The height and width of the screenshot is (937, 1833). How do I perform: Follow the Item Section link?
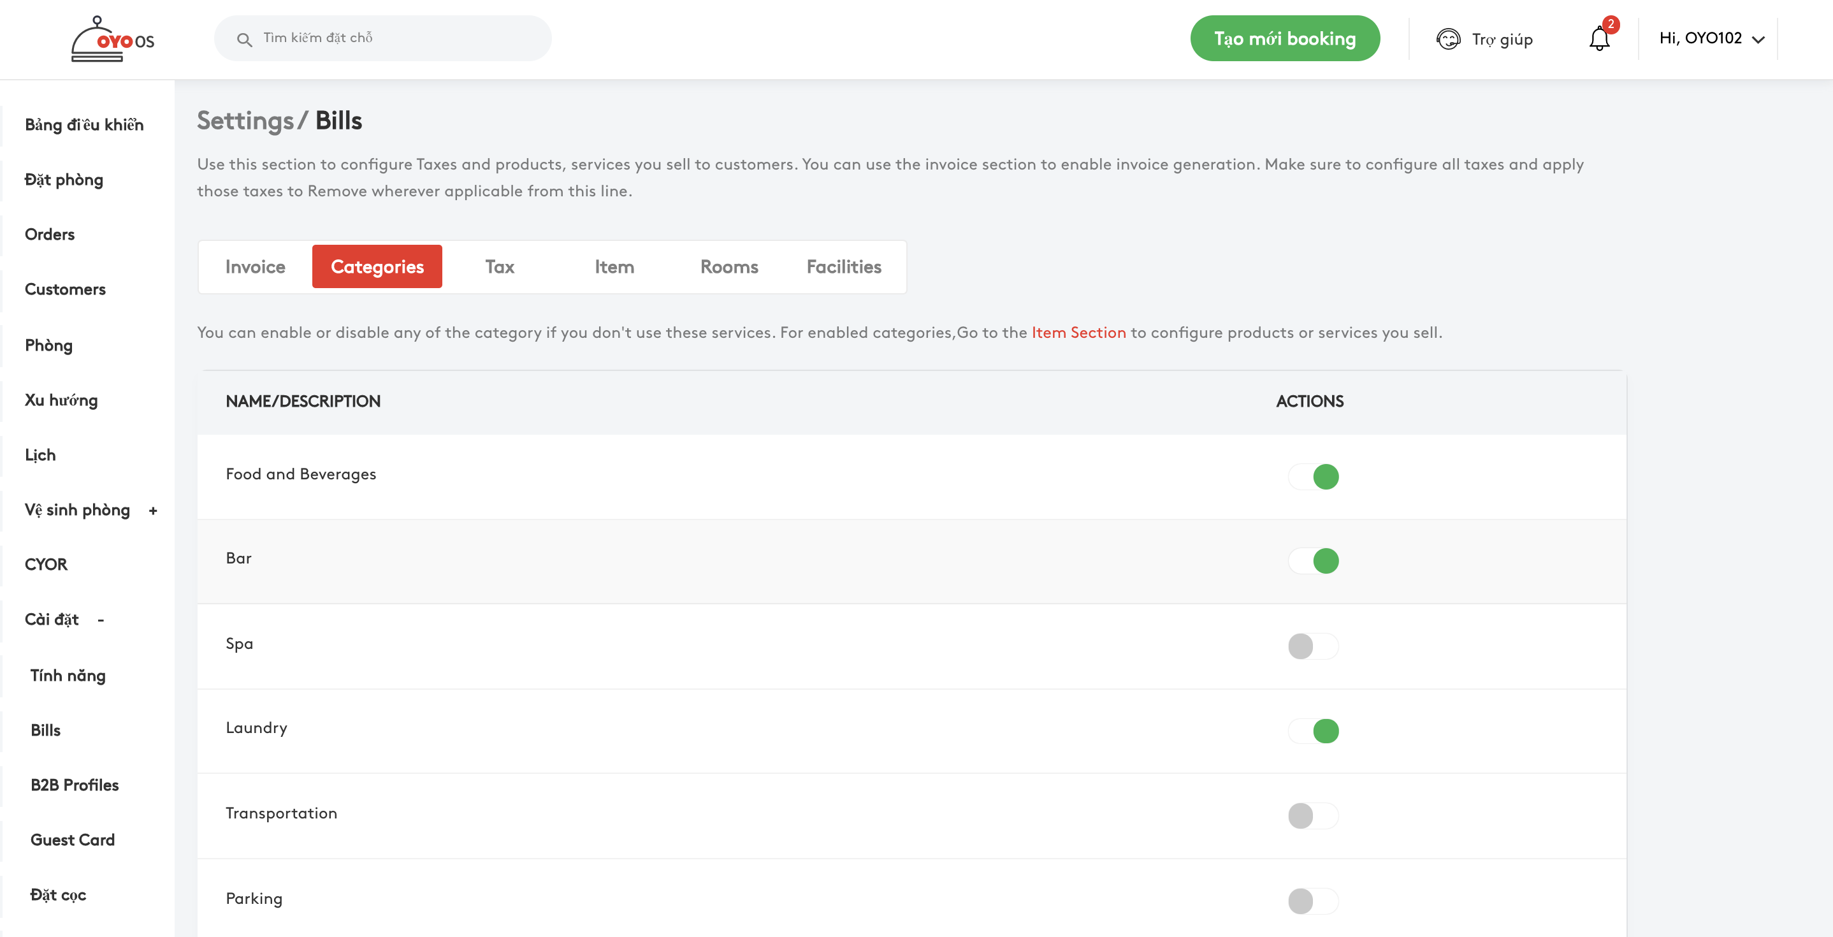(x=1078, y=332)
